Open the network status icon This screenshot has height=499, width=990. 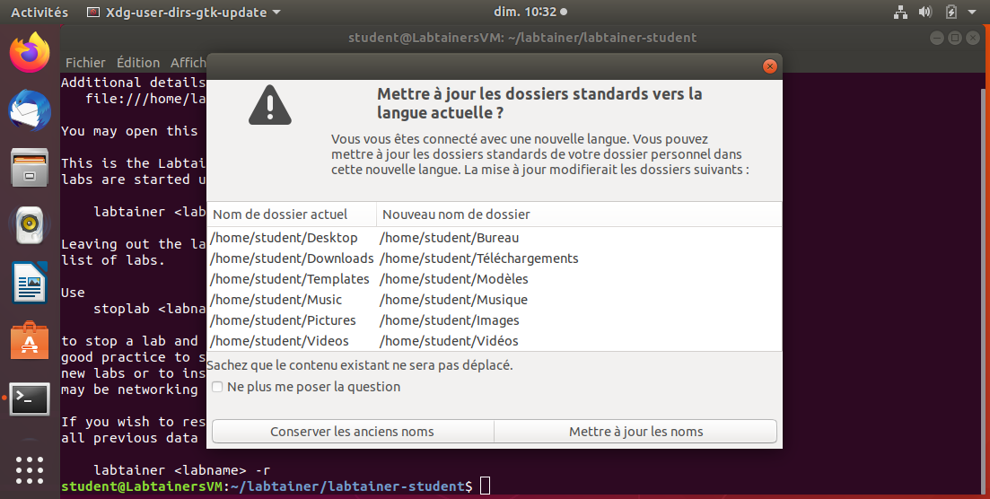901,13
